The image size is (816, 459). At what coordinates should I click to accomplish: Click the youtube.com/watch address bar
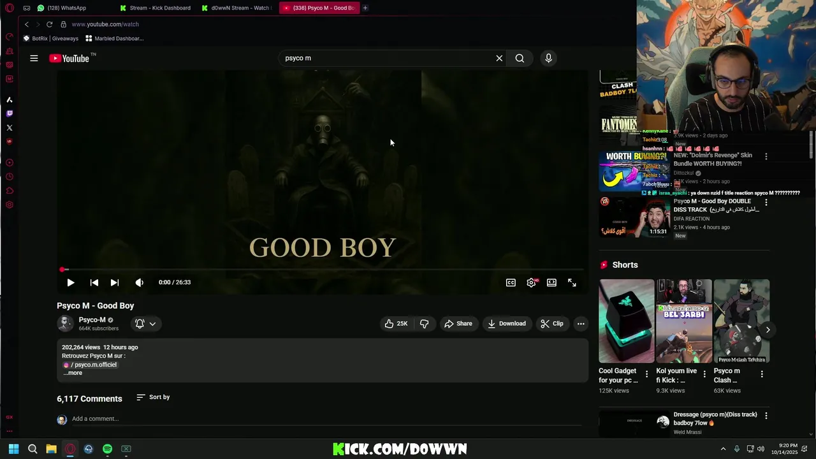105,24
